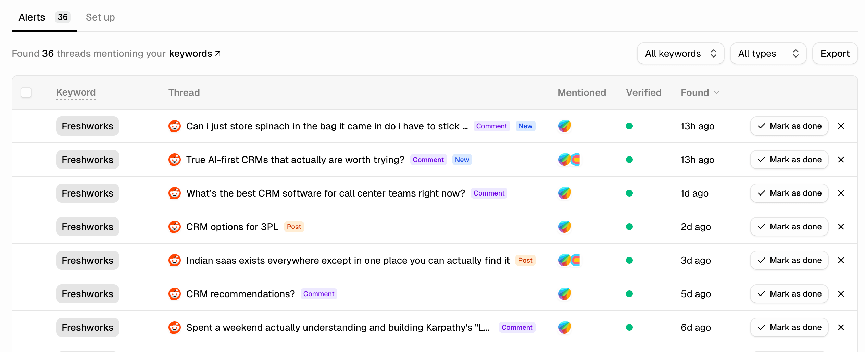Open the Karpathy weekend build thread title
The image size is (865, 352).
(x=338, y=327)
